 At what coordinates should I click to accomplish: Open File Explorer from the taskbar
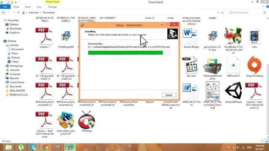(x=8, y=147)
